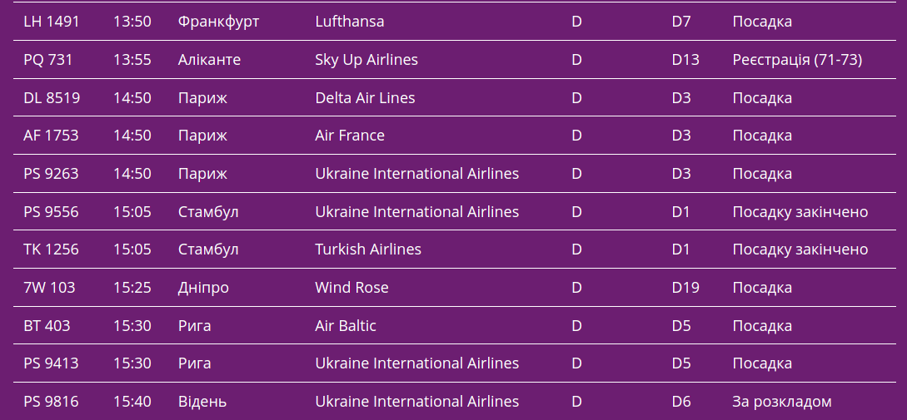Click the Франкфурт destination

click(218, 22)
